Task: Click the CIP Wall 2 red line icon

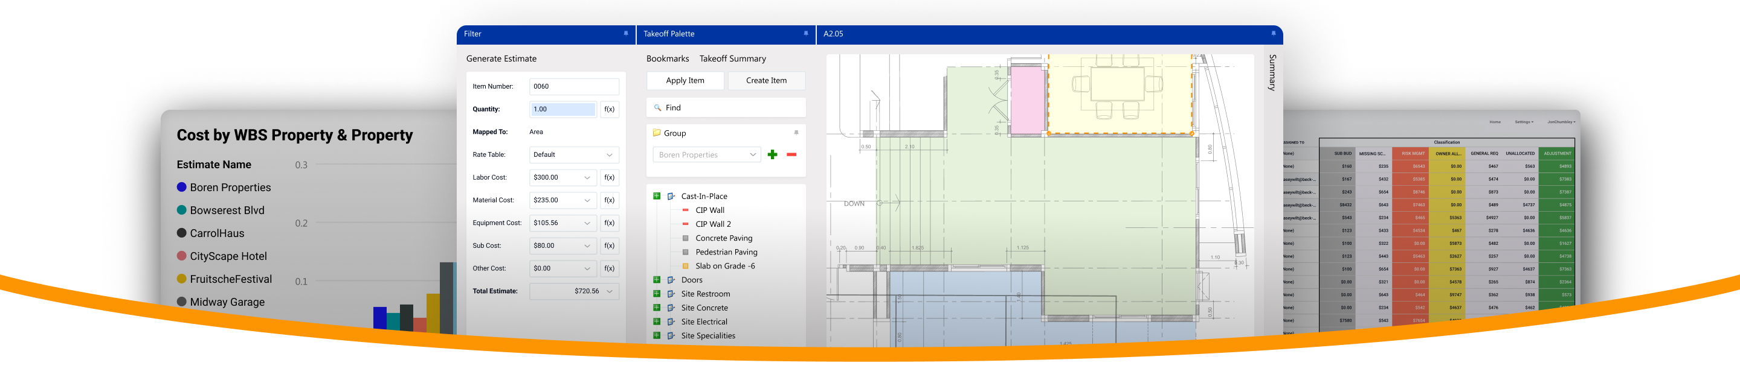Action: pyautogui.click(x=686, y=224)
